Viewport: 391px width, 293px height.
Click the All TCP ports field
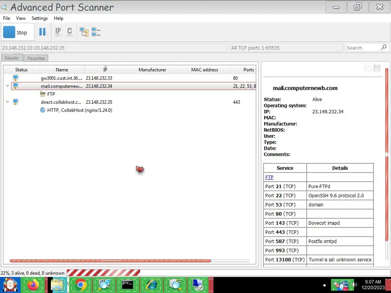[286, 48]
